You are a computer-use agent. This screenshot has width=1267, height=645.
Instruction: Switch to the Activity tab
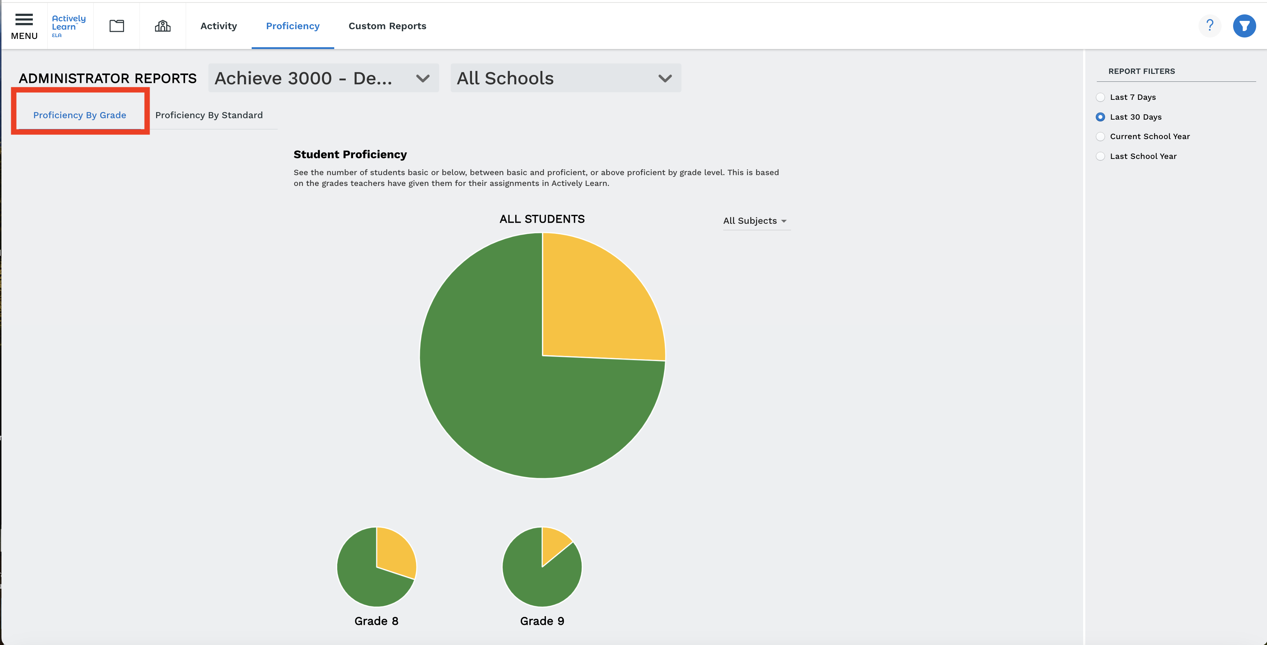pyautogui.click(x=218, y=26)
